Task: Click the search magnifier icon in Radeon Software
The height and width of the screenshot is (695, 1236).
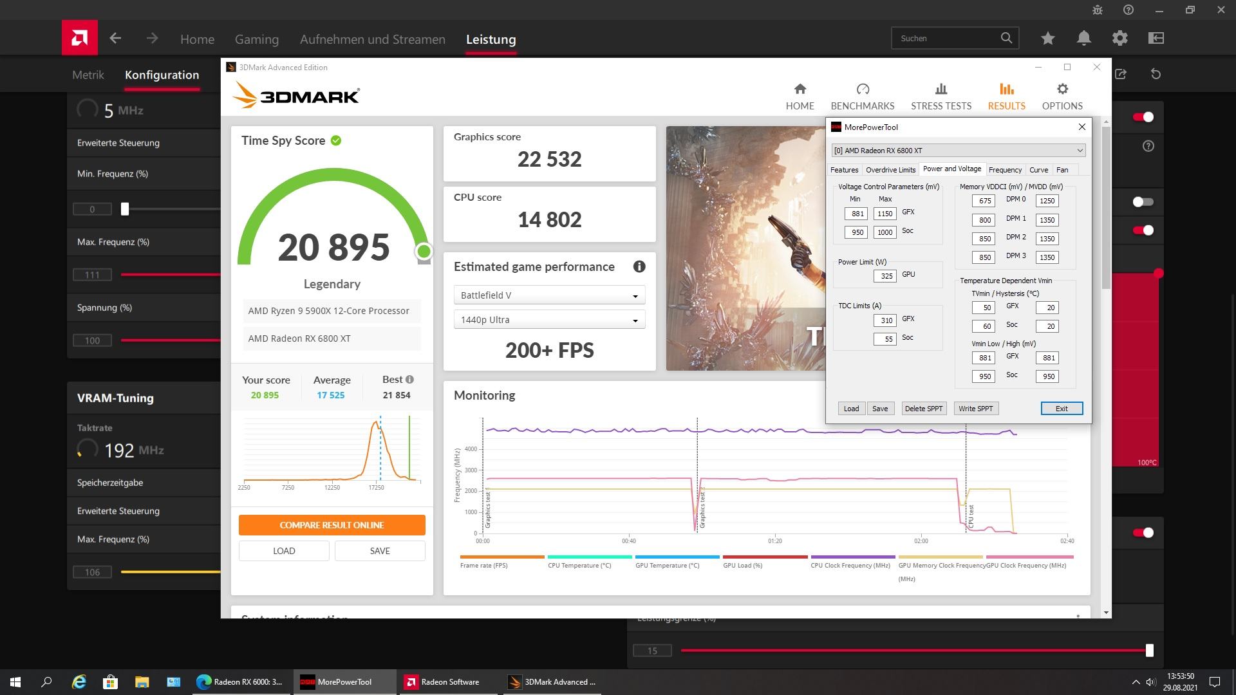Action: 1006,38
